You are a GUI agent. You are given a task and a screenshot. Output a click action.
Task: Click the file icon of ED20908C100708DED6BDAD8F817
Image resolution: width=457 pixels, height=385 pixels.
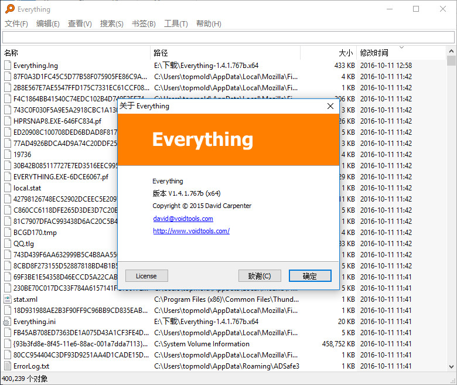pyautogui.click(x=8, y=132)
